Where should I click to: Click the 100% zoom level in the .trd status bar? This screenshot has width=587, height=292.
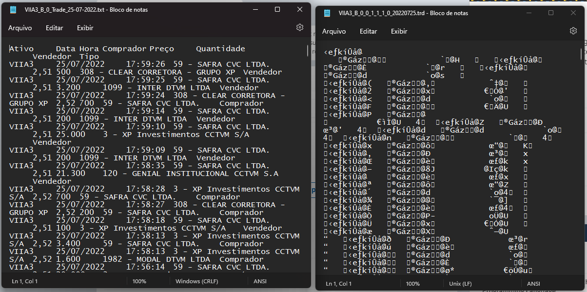(412, 284)
